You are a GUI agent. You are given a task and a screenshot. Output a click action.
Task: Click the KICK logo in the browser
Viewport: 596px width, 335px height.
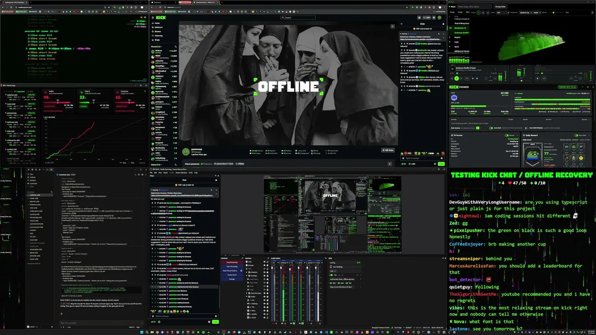click(161, 17)
